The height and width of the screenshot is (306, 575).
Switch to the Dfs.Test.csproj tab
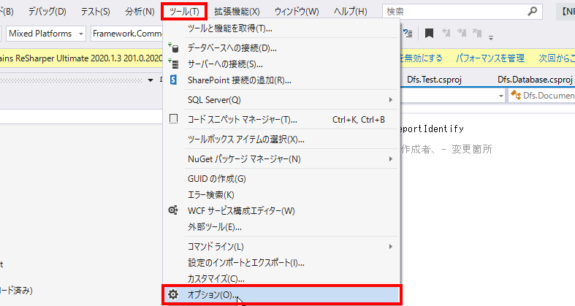coord(434,80)
